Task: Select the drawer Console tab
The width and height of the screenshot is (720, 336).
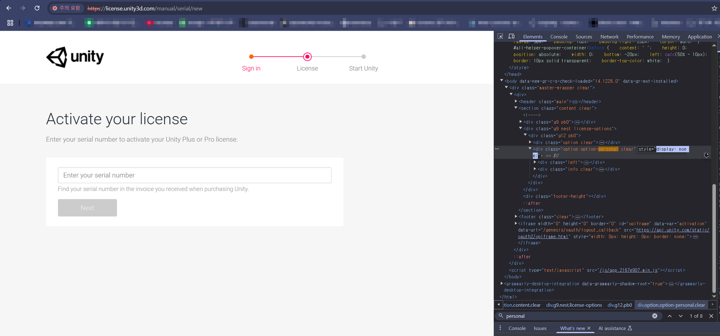Action: click(x=517, y=328)
